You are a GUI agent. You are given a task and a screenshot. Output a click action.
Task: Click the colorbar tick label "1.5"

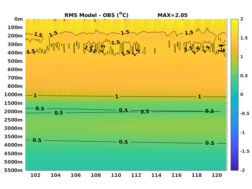244,38
